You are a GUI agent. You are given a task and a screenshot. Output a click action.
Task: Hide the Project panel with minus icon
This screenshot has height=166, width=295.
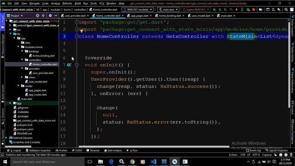[x=56, y=16]
